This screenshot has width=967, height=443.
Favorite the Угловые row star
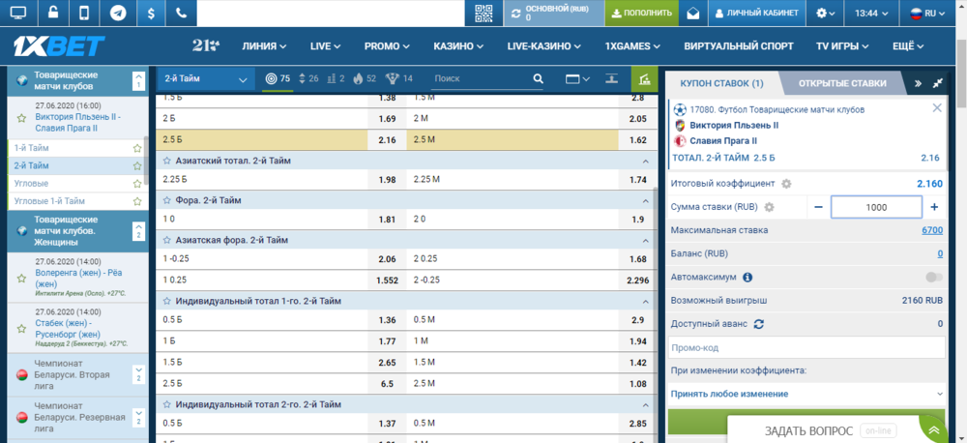tap(137, 183)
